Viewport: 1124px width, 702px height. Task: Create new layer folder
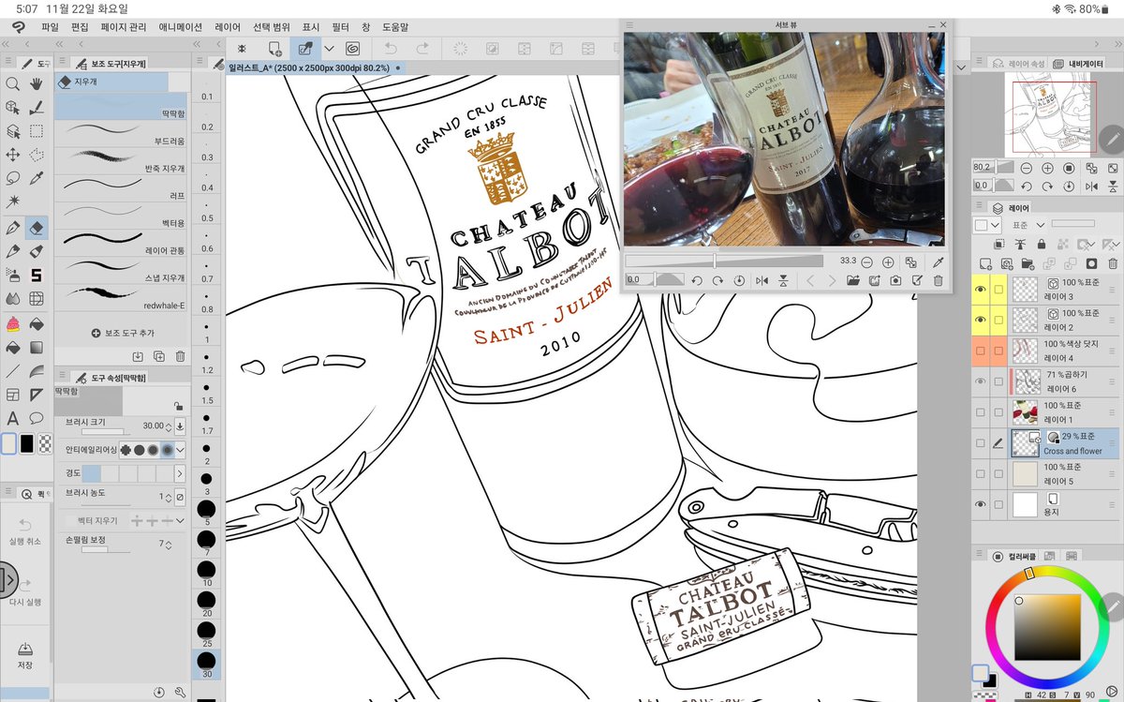1028,264
